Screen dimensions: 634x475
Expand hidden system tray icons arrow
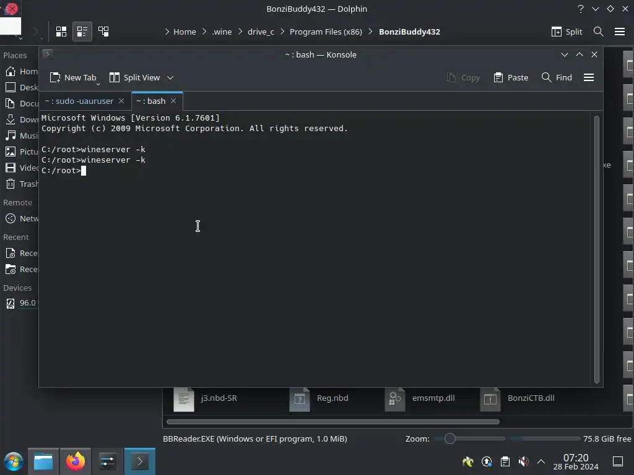pos(541,461)
